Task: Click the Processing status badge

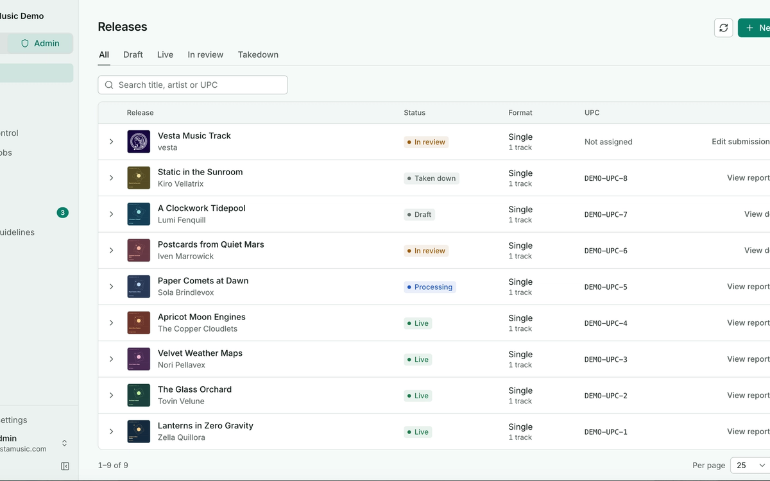Action: [430, 287]
